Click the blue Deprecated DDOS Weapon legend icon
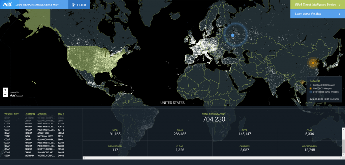The width and height of the screenshot is (345, 165). click(x=311, y=92)
